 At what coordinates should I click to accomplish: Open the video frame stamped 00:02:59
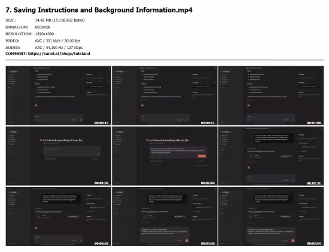click(59, 216)
